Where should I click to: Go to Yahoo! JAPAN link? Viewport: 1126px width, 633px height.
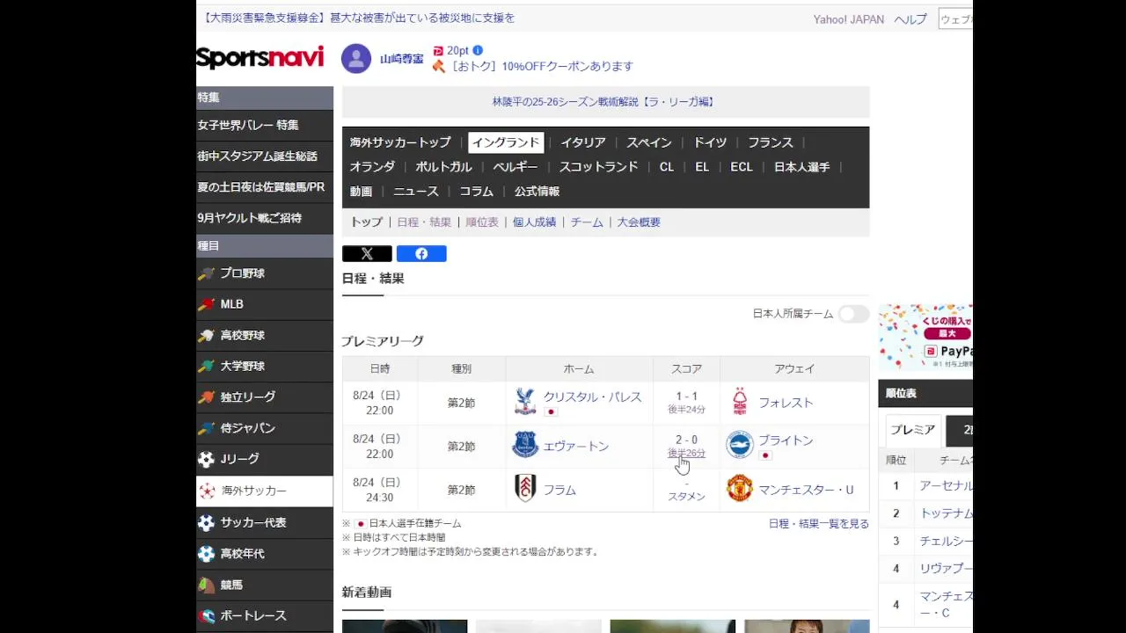pos(849,19)
